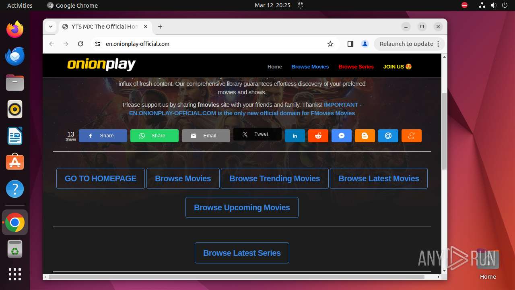Open LibreOffice Writer from the dock
This screenshot has width=515, height=290.
(15, 136)
